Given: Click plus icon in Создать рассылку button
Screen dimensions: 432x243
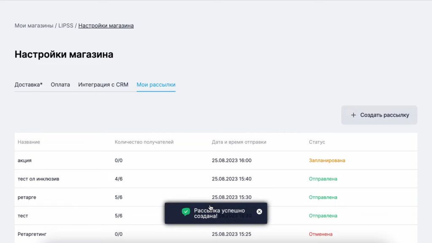Looking at the screenshot, I should point(354,115).
